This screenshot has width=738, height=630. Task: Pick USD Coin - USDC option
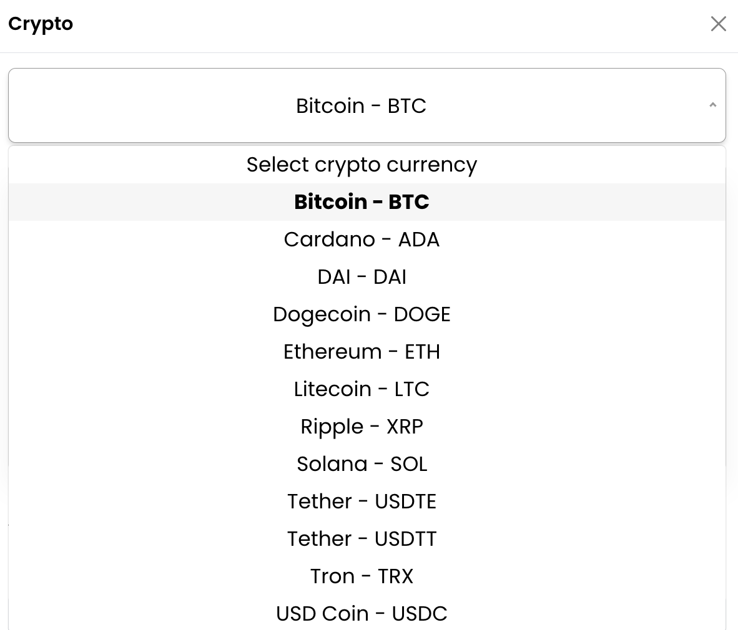362,614
